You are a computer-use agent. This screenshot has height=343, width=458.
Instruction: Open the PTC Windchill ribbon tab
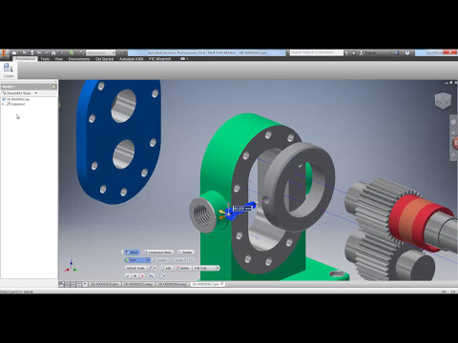(x=159, y=59)
